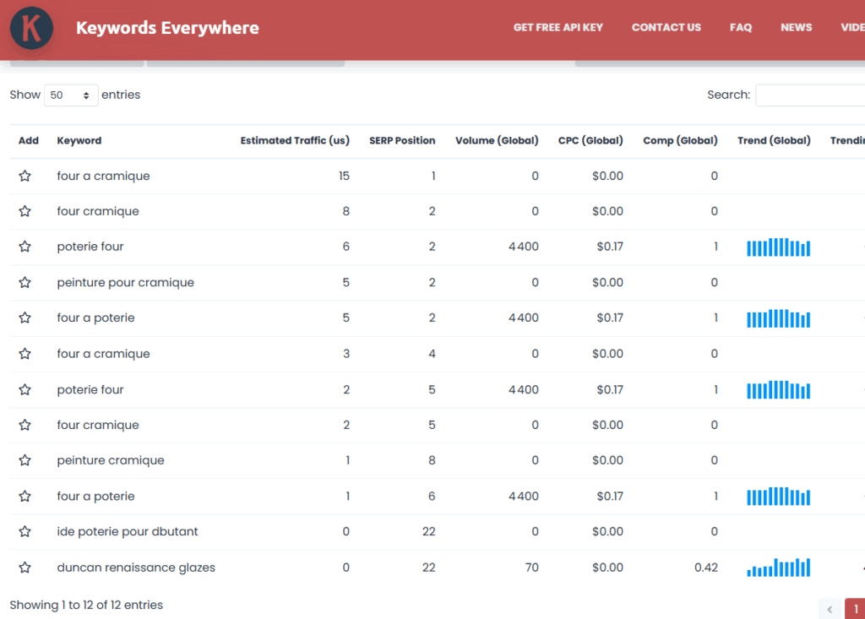Focus the table Search field
This screenshot has height=619, width=865.
pyautogui.click(x=810, y=95)
